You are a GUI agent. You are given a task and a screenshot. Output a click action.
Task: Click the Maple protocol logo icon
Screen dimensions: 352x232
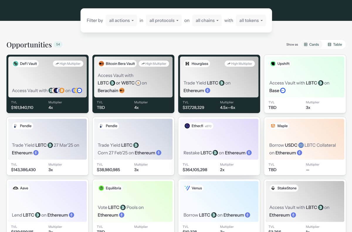[x=273, y=126]
